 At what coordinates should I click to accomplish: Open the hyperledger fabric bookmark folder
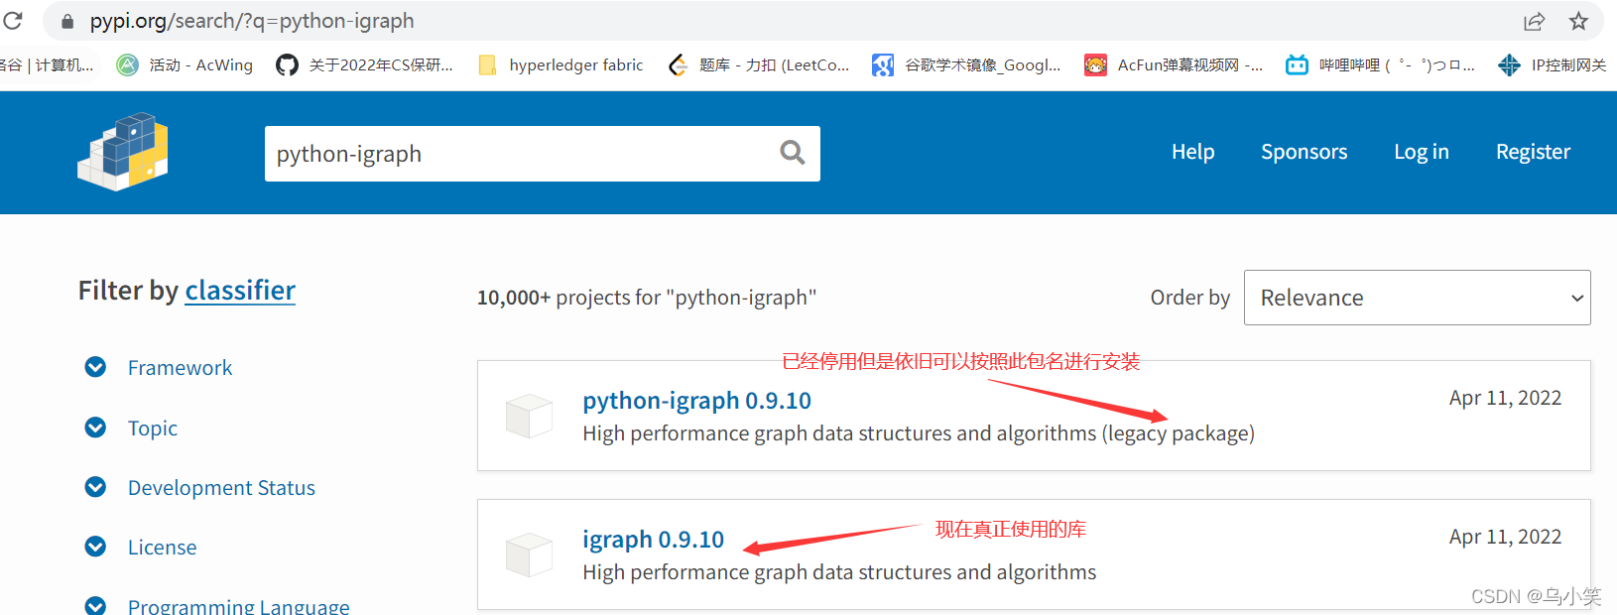pyautogui.click(x=560, y=65)
